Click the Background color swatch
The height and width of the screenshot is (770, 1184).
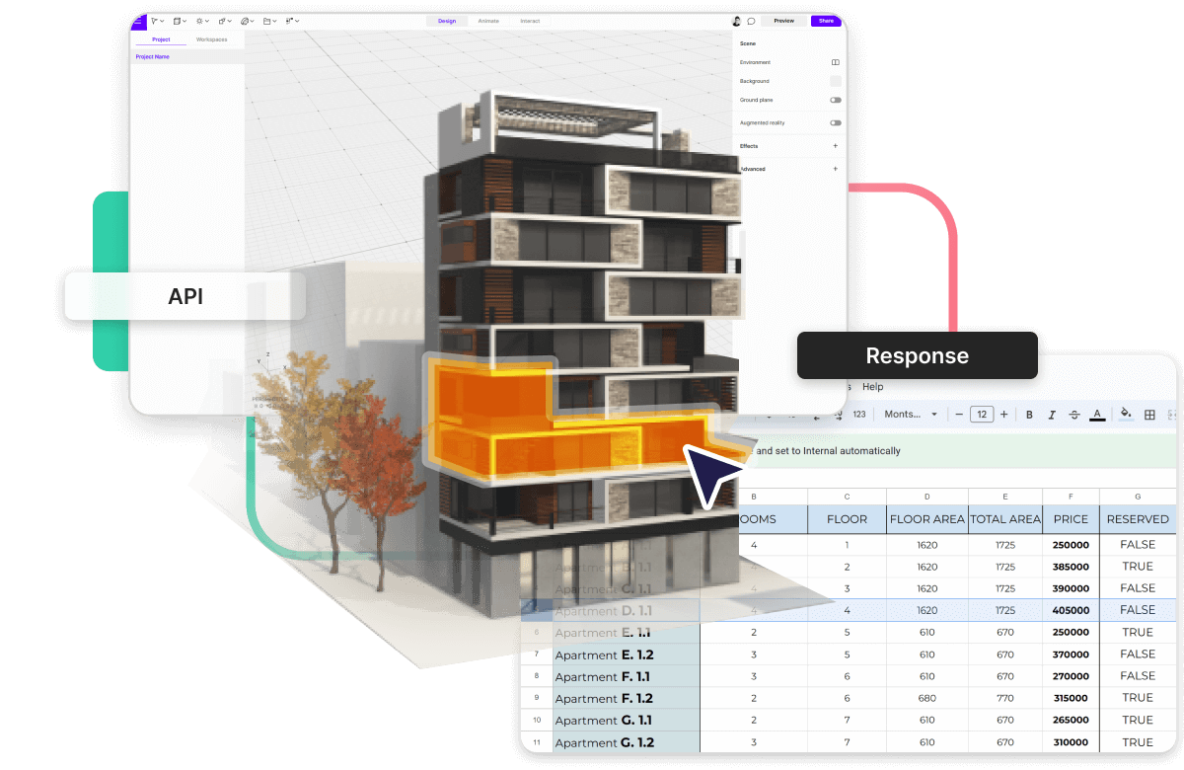click(835, 81)
